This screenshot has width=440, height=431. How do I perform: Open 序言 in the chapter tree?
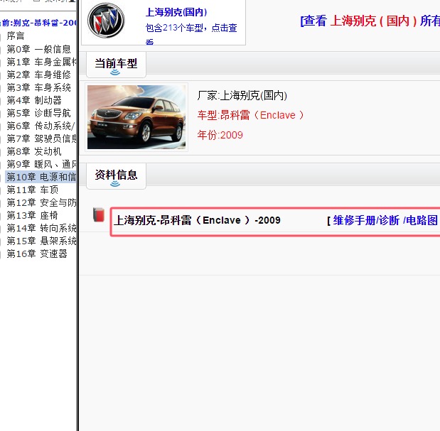(16, 36)
